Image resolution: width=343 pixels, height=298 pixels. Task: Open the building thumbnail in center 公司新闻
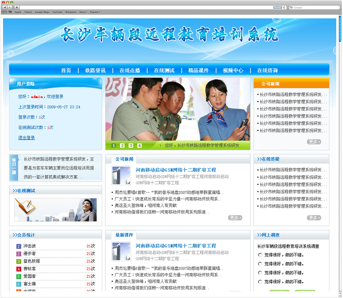click(x=121, y=176)
